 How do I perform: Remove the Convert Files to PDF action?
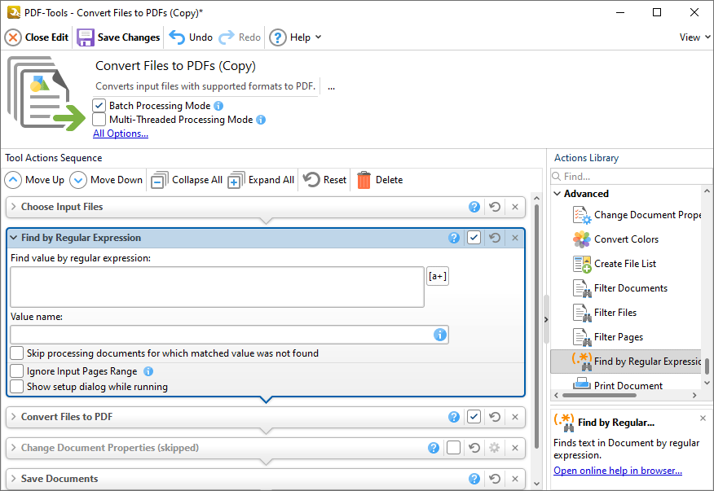click(x=515, y=417)
